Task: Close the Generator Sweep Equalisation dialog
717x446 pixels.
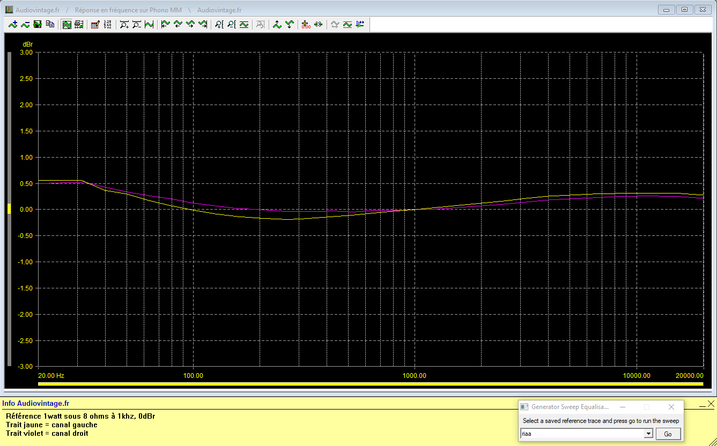Action: coord(671,407)
